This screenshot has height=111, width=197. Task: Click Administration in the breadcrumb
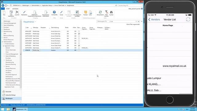tap(35, 6)
